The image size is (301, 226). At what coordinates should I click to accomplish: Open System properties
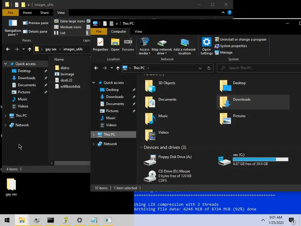(x=231, y=46)
